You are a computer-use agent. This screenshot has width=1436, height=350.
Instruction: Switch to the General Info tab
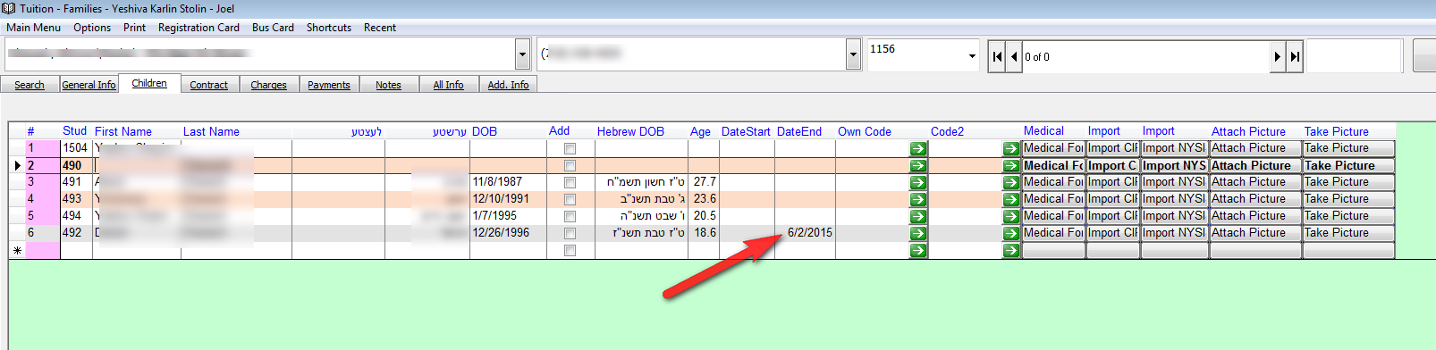point(89,85)
